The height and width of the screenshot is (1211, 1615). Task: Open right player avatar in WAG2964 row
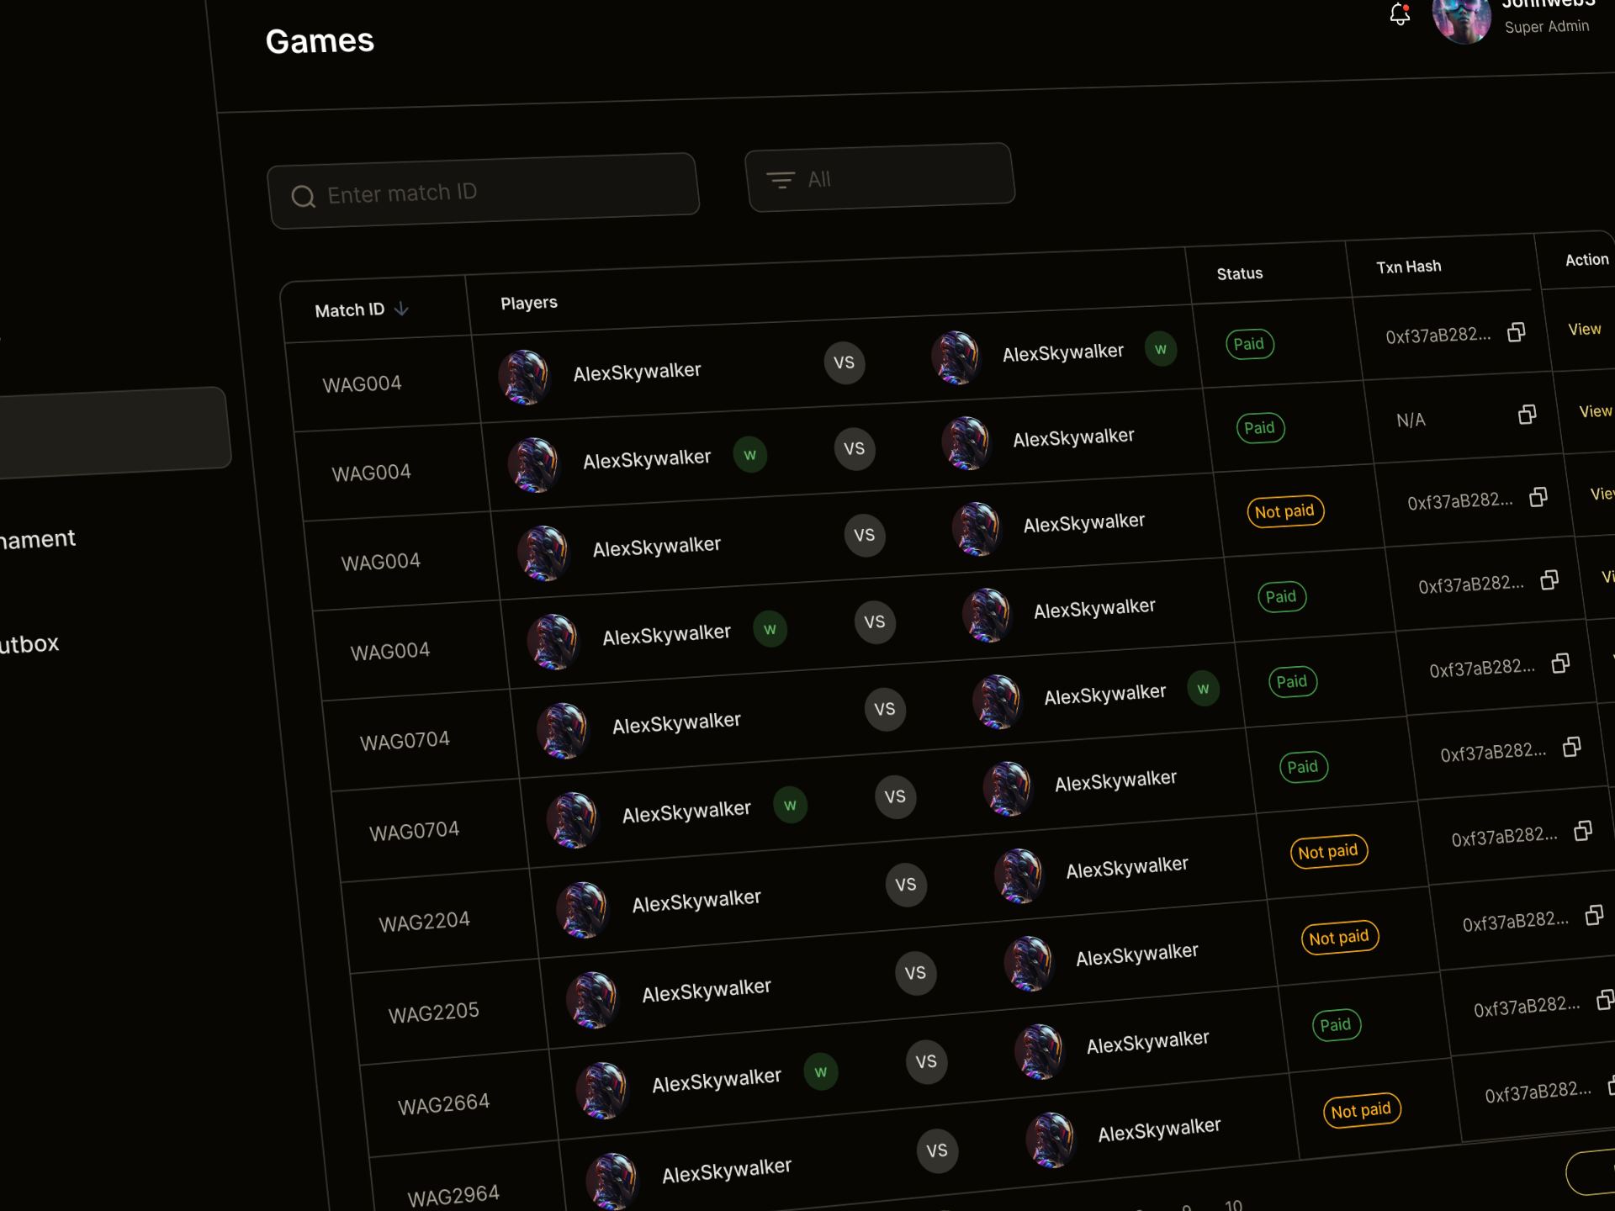[1051, 1140]
